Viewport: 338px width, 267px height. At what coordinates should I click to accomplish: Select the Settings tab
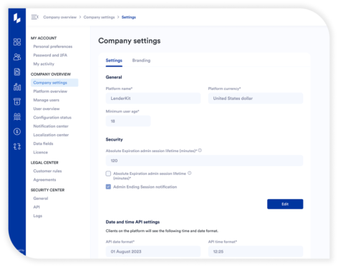[x=114, y=61]
